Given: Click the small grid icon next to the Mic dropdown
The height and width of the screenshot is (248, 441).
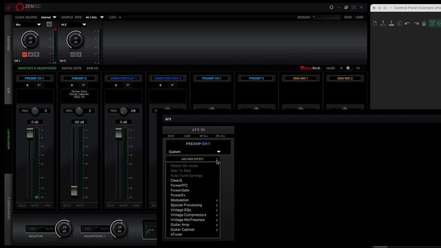Looking at the screenshot, I should point(49,25).
